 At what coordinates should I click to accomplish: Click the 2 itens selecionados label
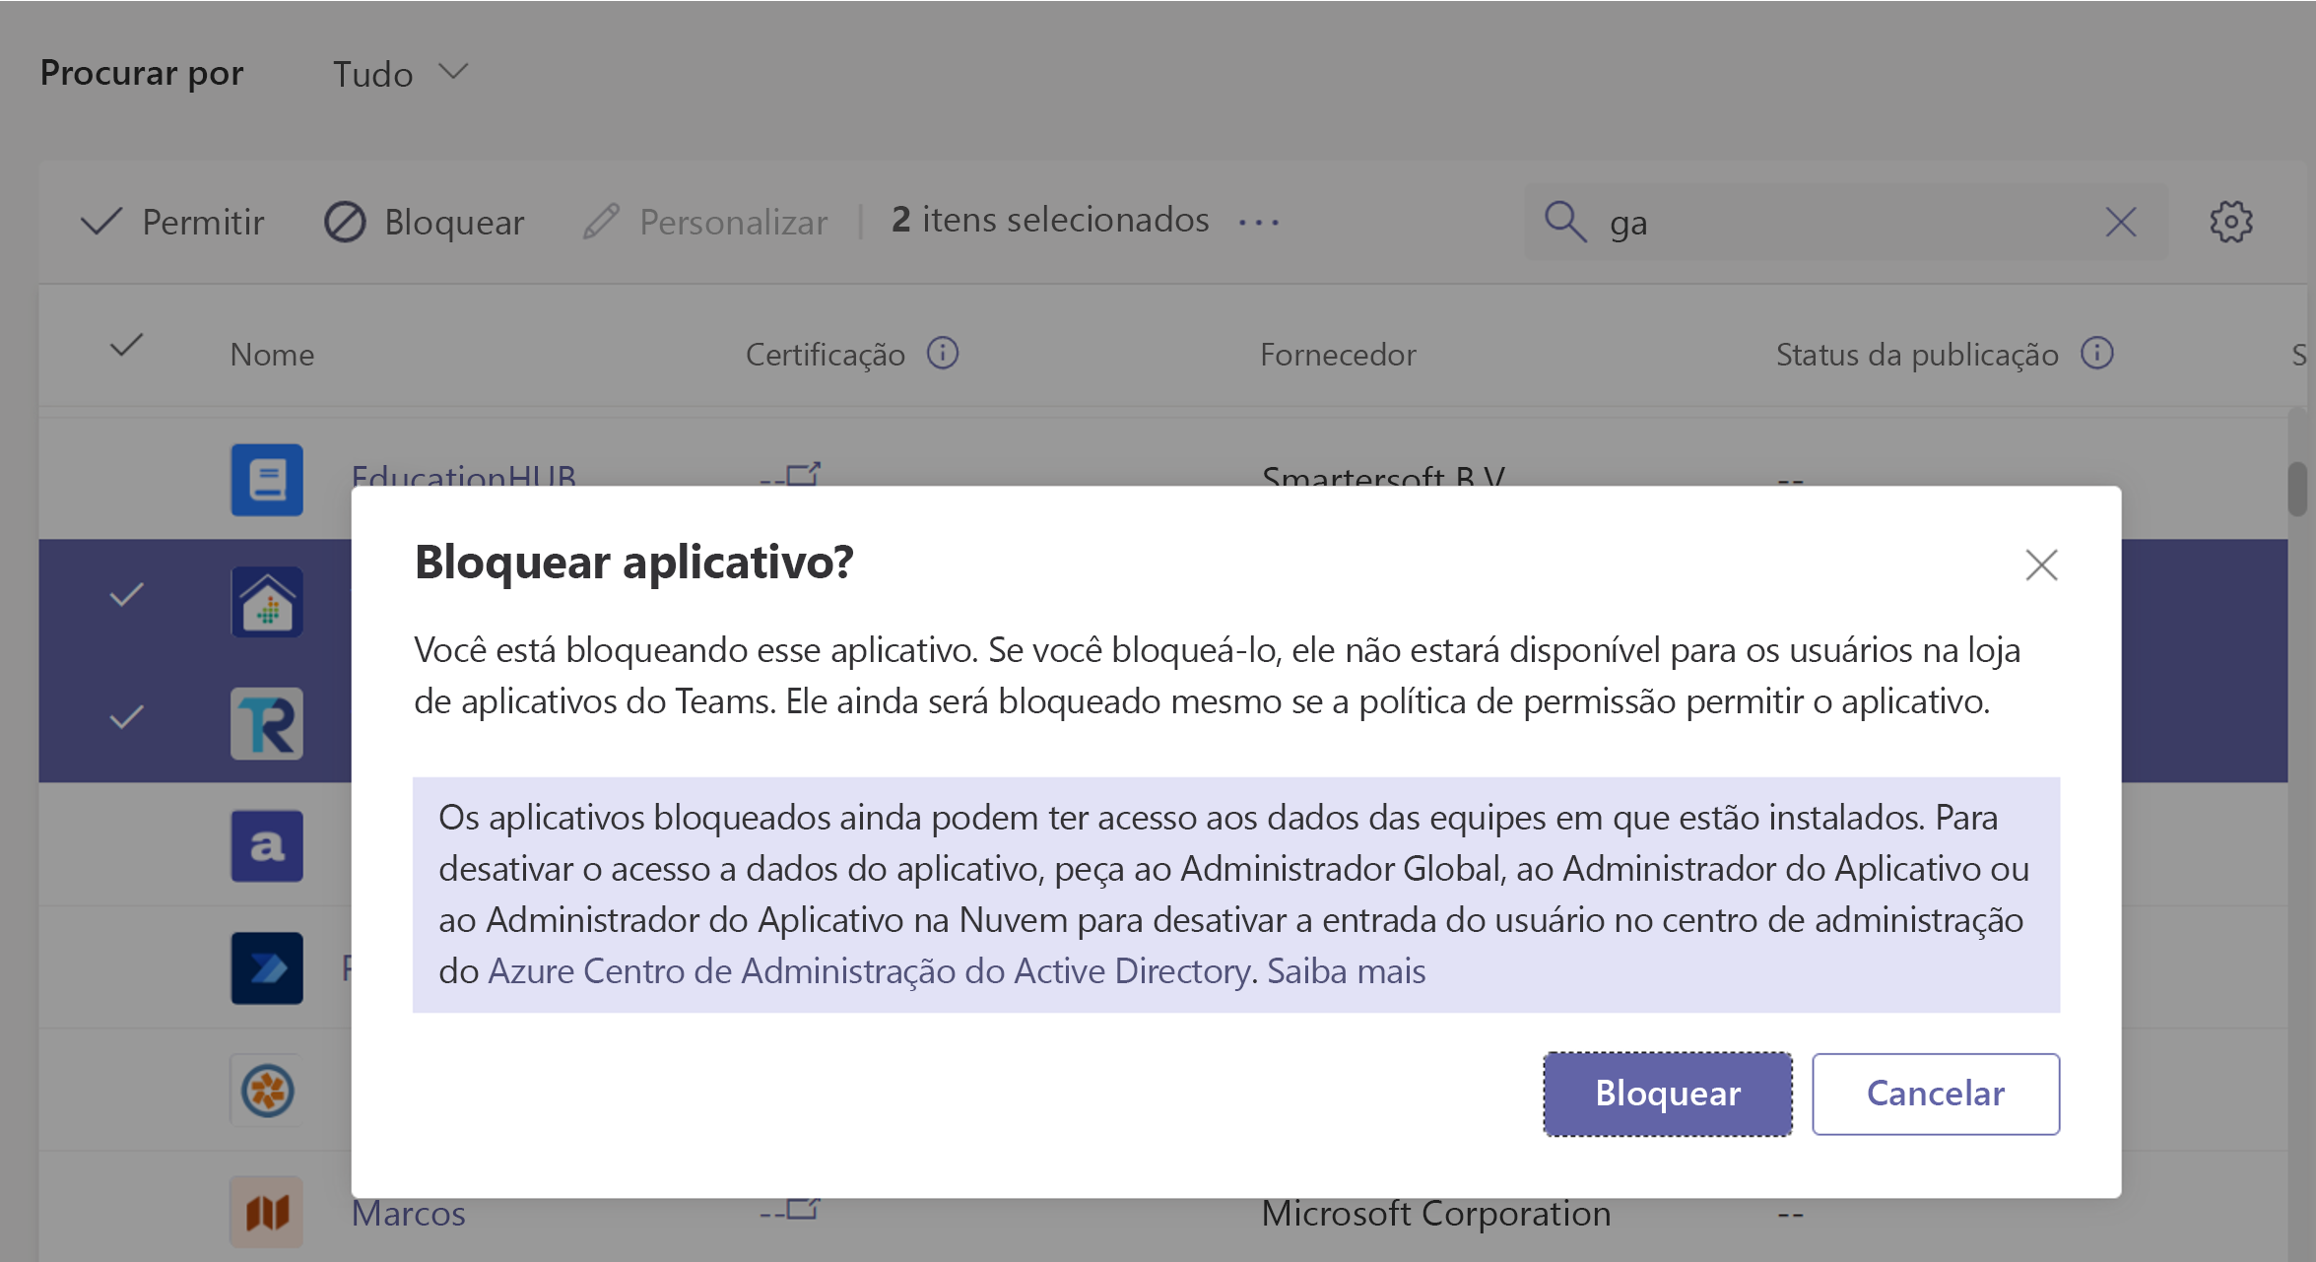tap(1049, 220)
